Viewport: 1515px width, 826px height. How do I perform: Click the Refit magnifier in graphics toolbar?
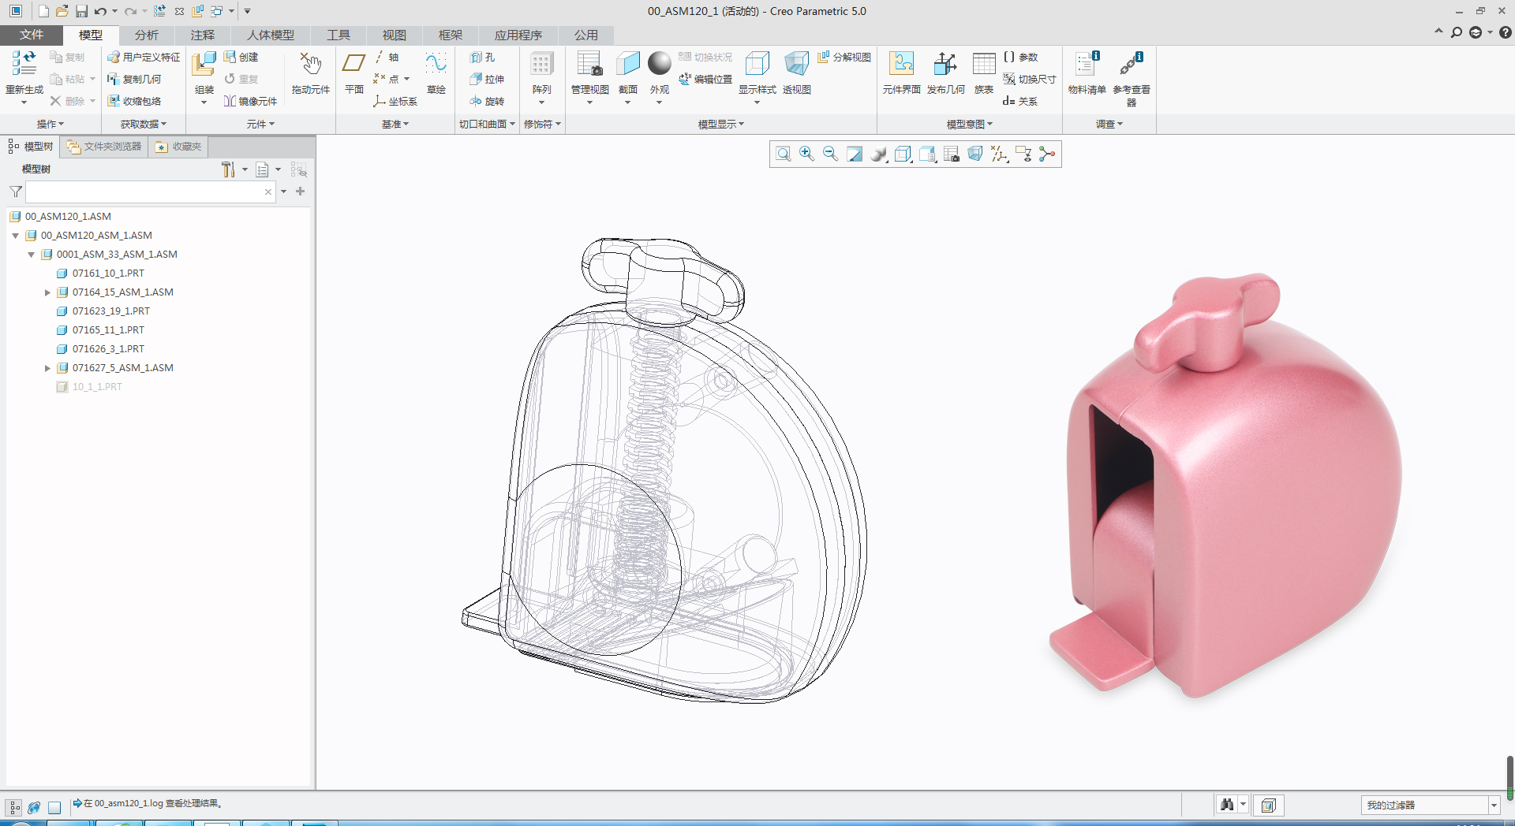point(783,154)
